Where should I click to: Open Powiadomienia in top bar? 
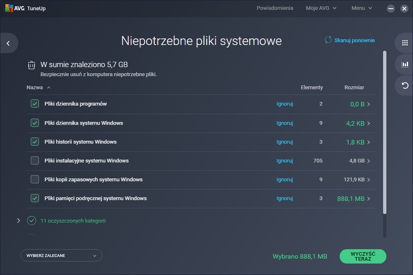pos(275,8)
